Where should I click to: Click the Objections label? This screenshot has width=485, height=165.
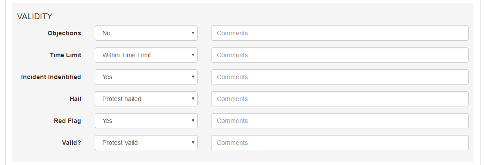tap(64, 33)
